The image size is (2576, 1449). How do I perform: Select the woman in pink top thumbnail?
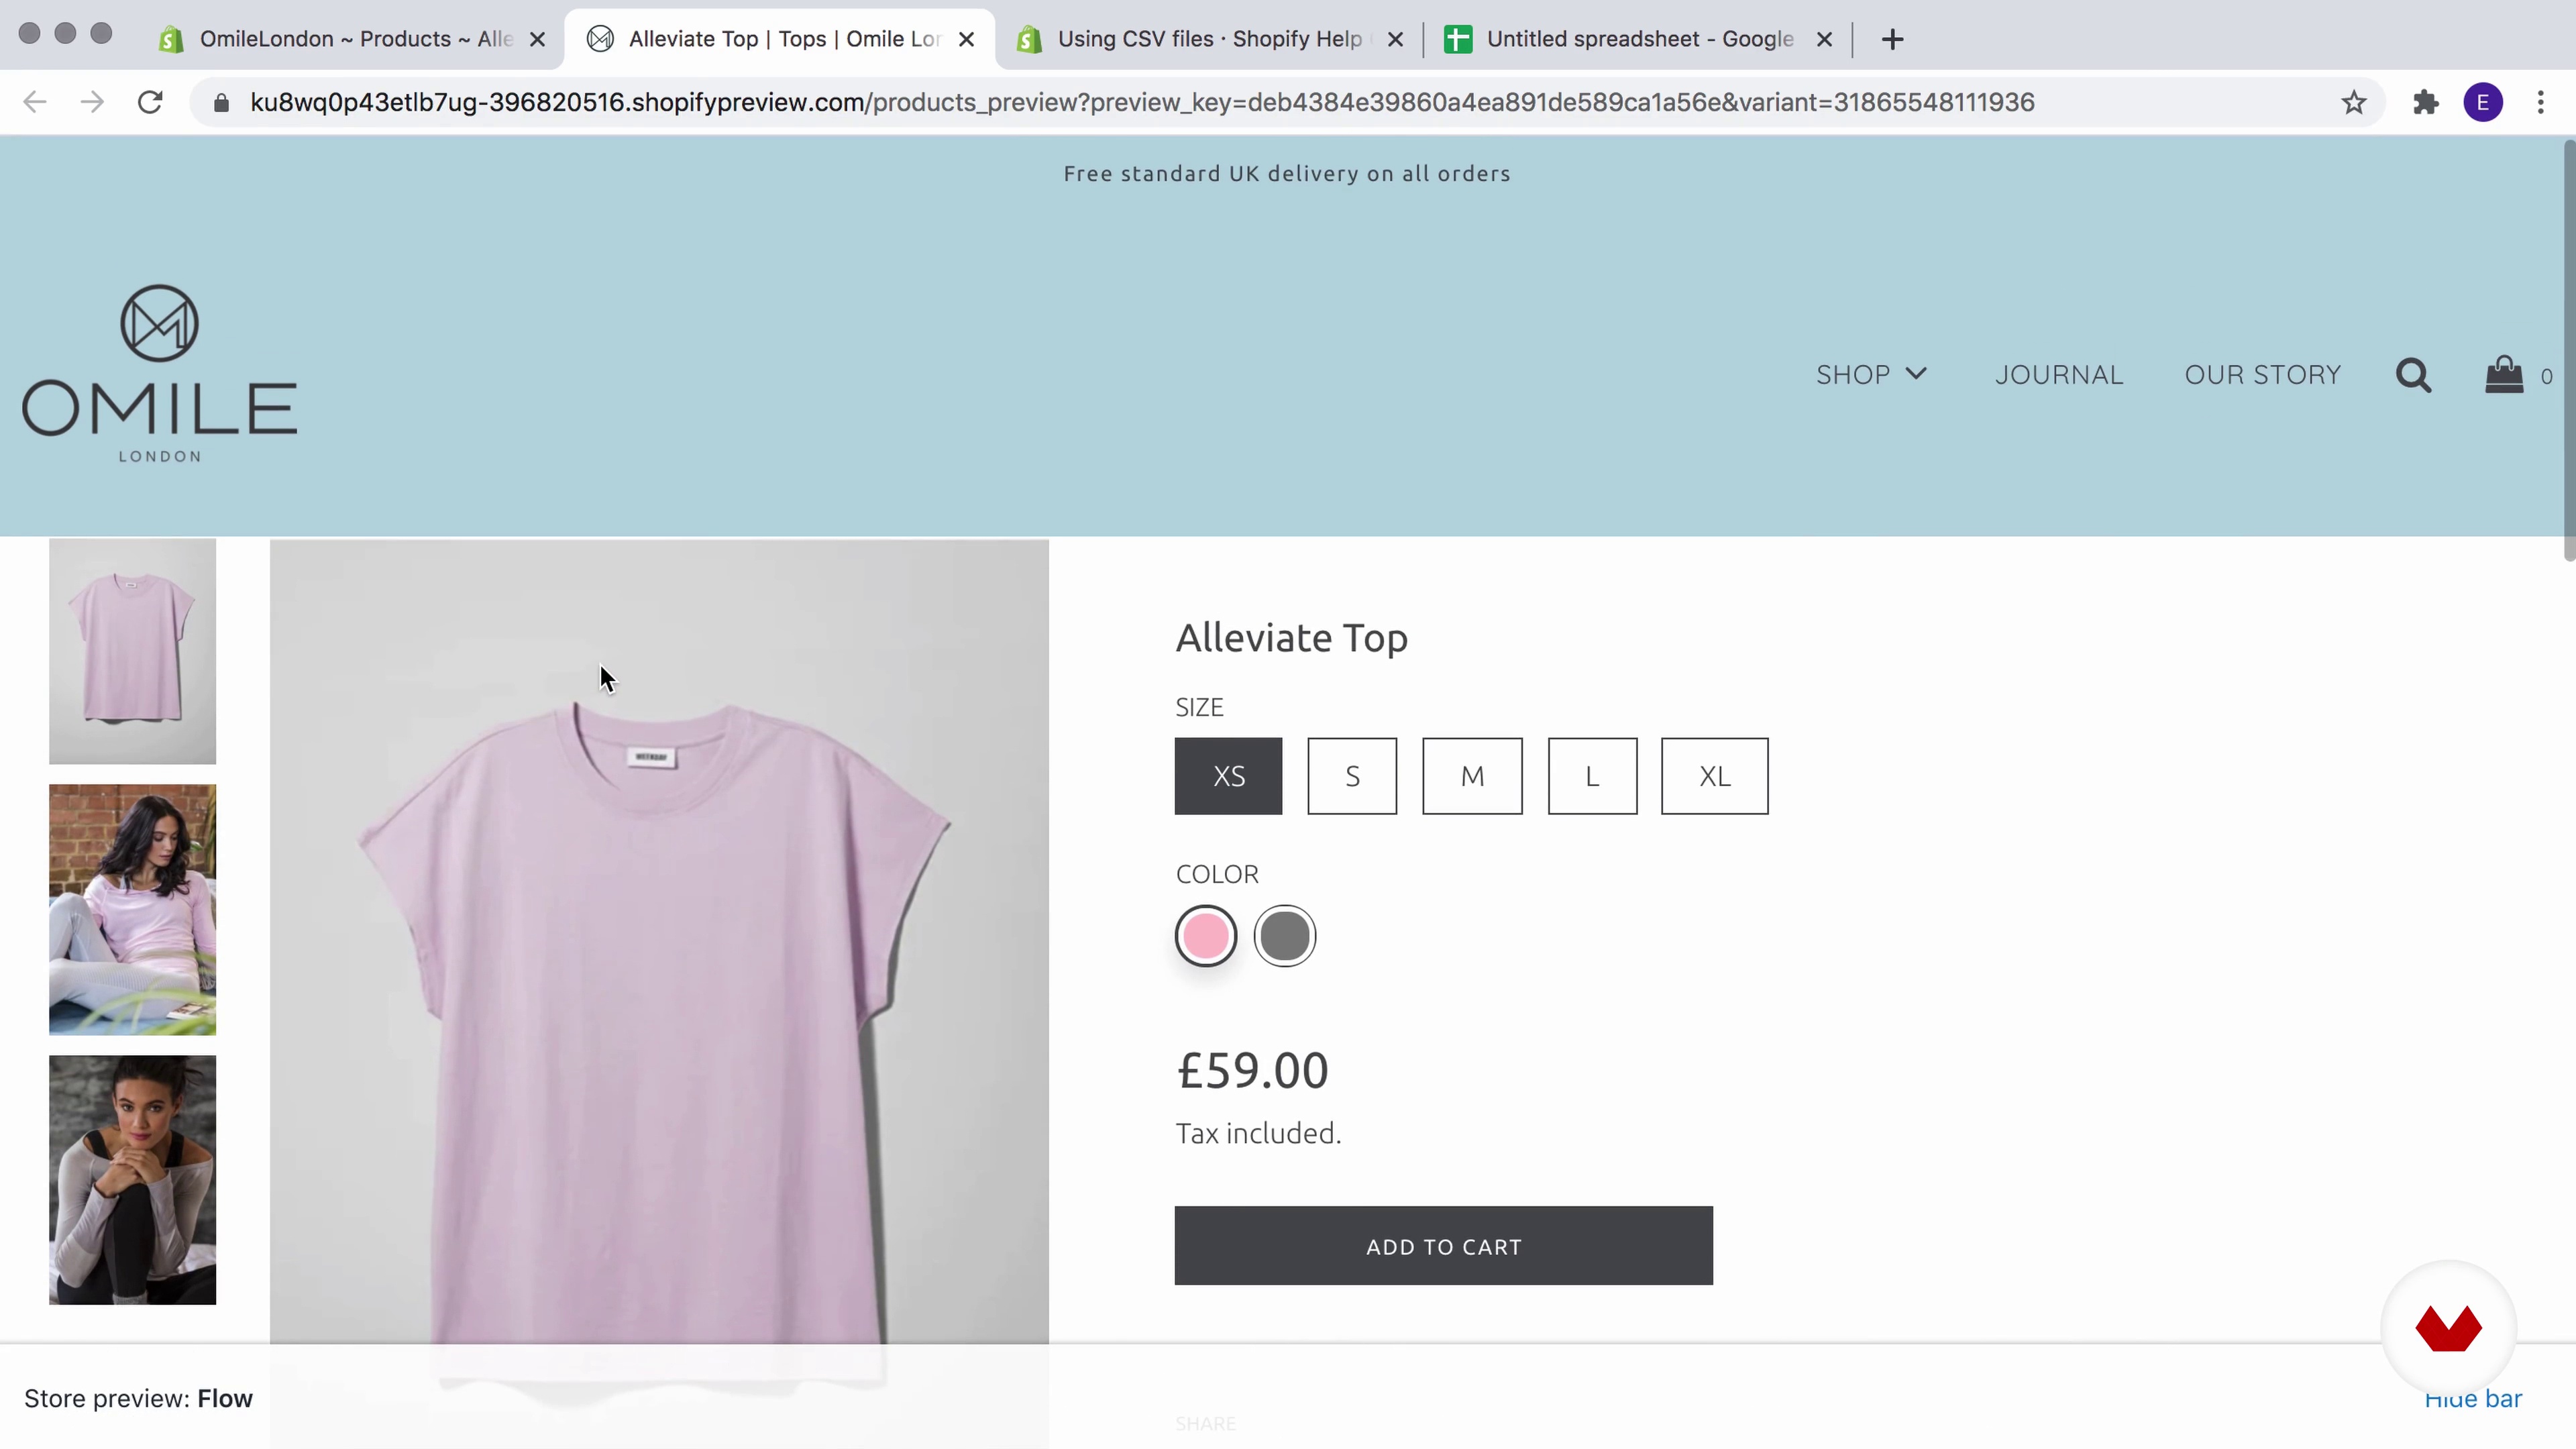[x=132, y=910]
